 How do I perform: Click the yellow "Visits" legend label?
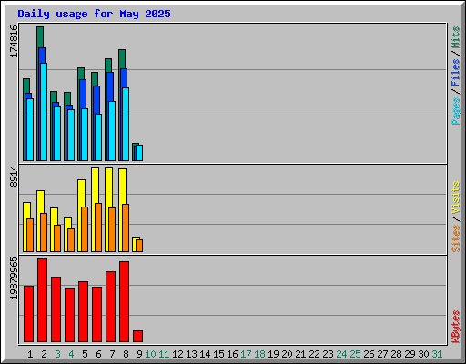coord(456,198)
